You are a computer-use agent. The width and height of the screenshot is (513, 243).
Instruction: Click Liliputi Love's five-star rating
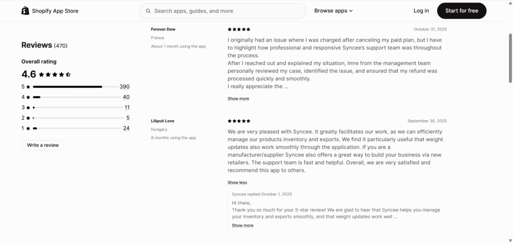point(239,121)
